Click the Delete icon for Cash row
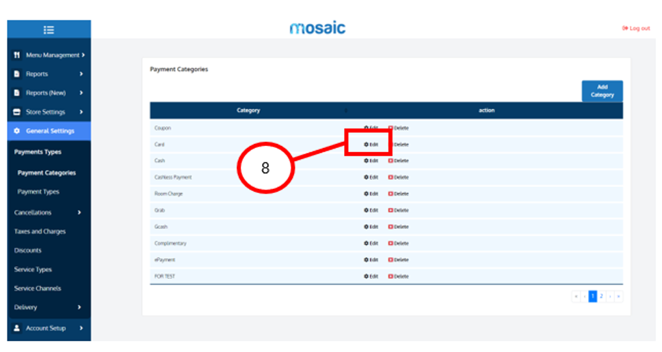Screen dimensions: 662x352 [x=391, y=161]
